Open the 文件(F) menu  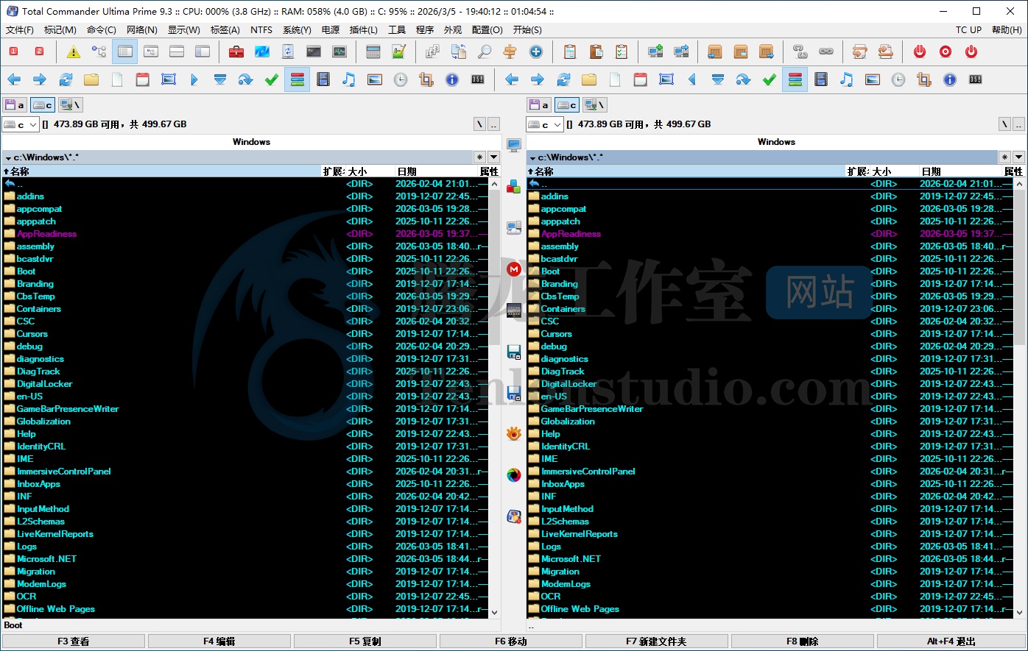coord(20,30)
